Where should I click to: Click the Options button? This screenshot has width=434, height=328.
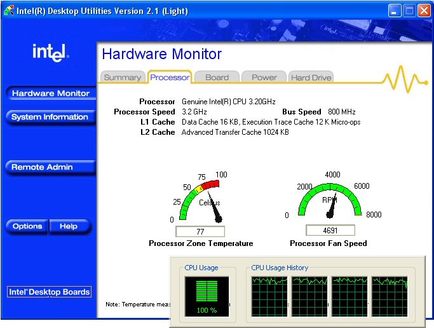point(27,226)
